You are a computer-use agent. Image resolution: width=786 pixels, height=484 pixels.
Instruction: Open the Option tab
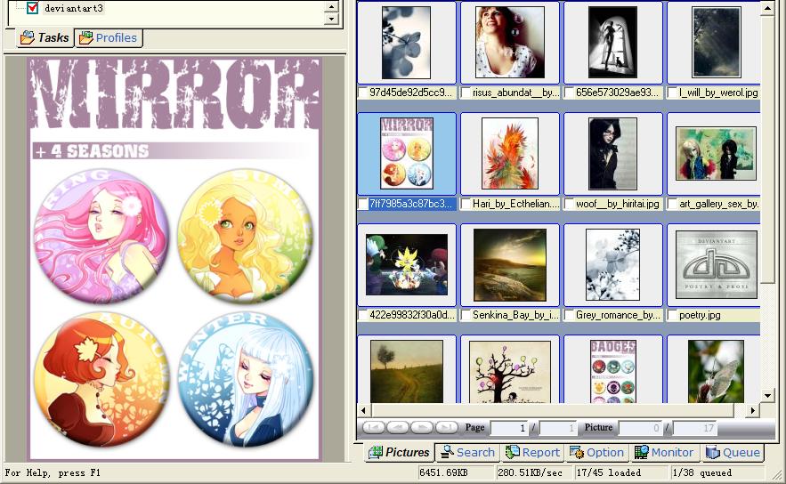point(597,453)
